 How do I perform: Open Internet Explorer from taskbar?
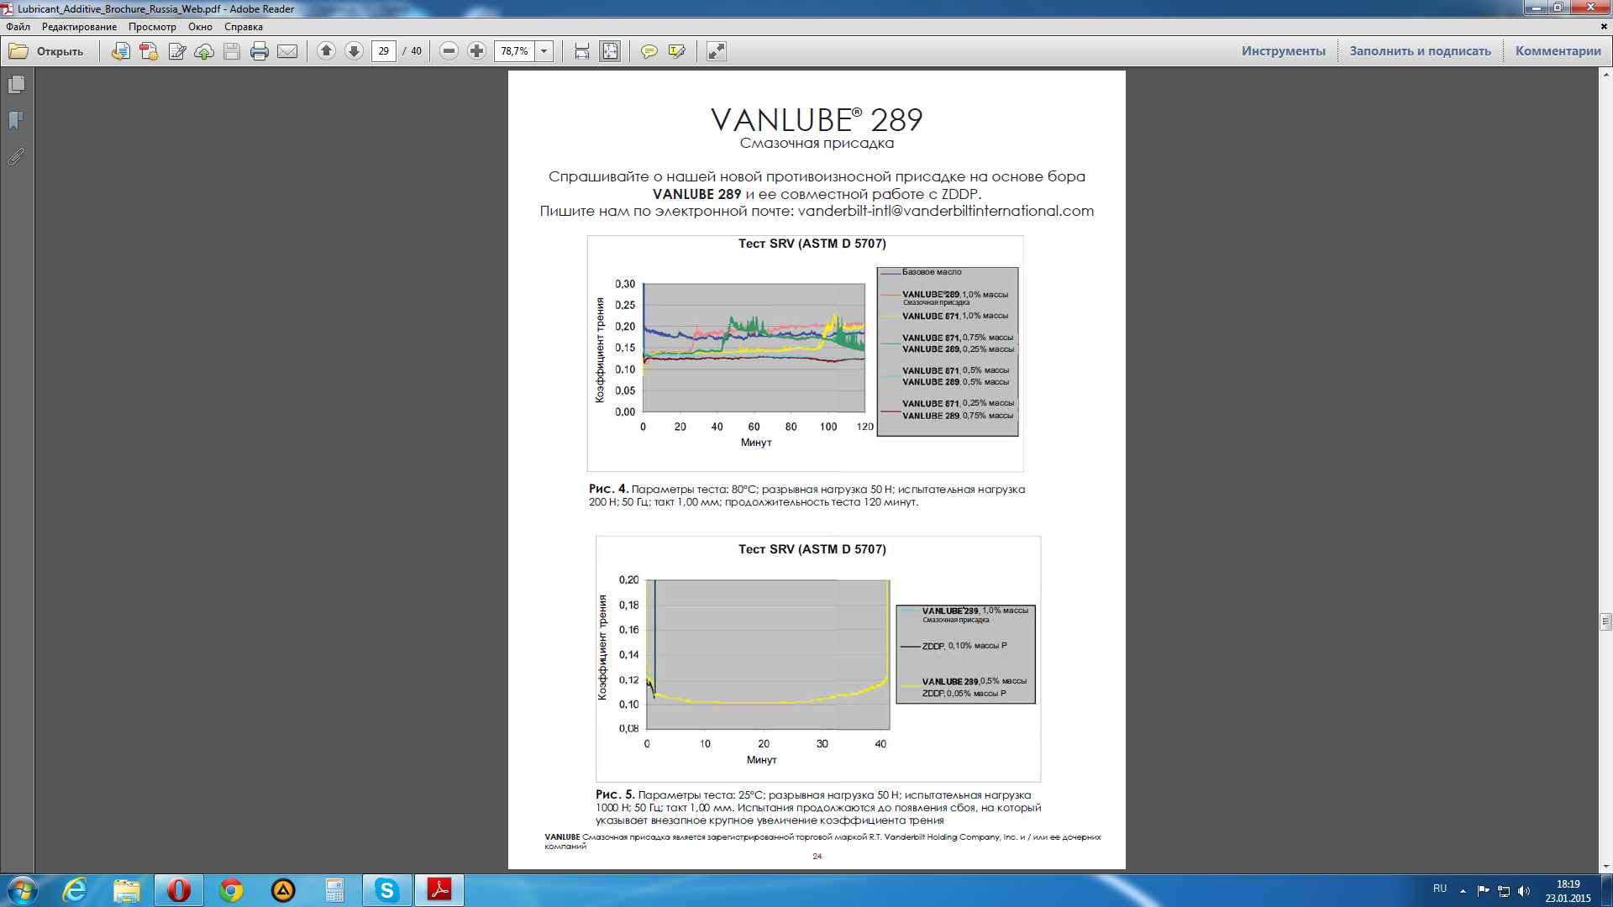[75, 890]
